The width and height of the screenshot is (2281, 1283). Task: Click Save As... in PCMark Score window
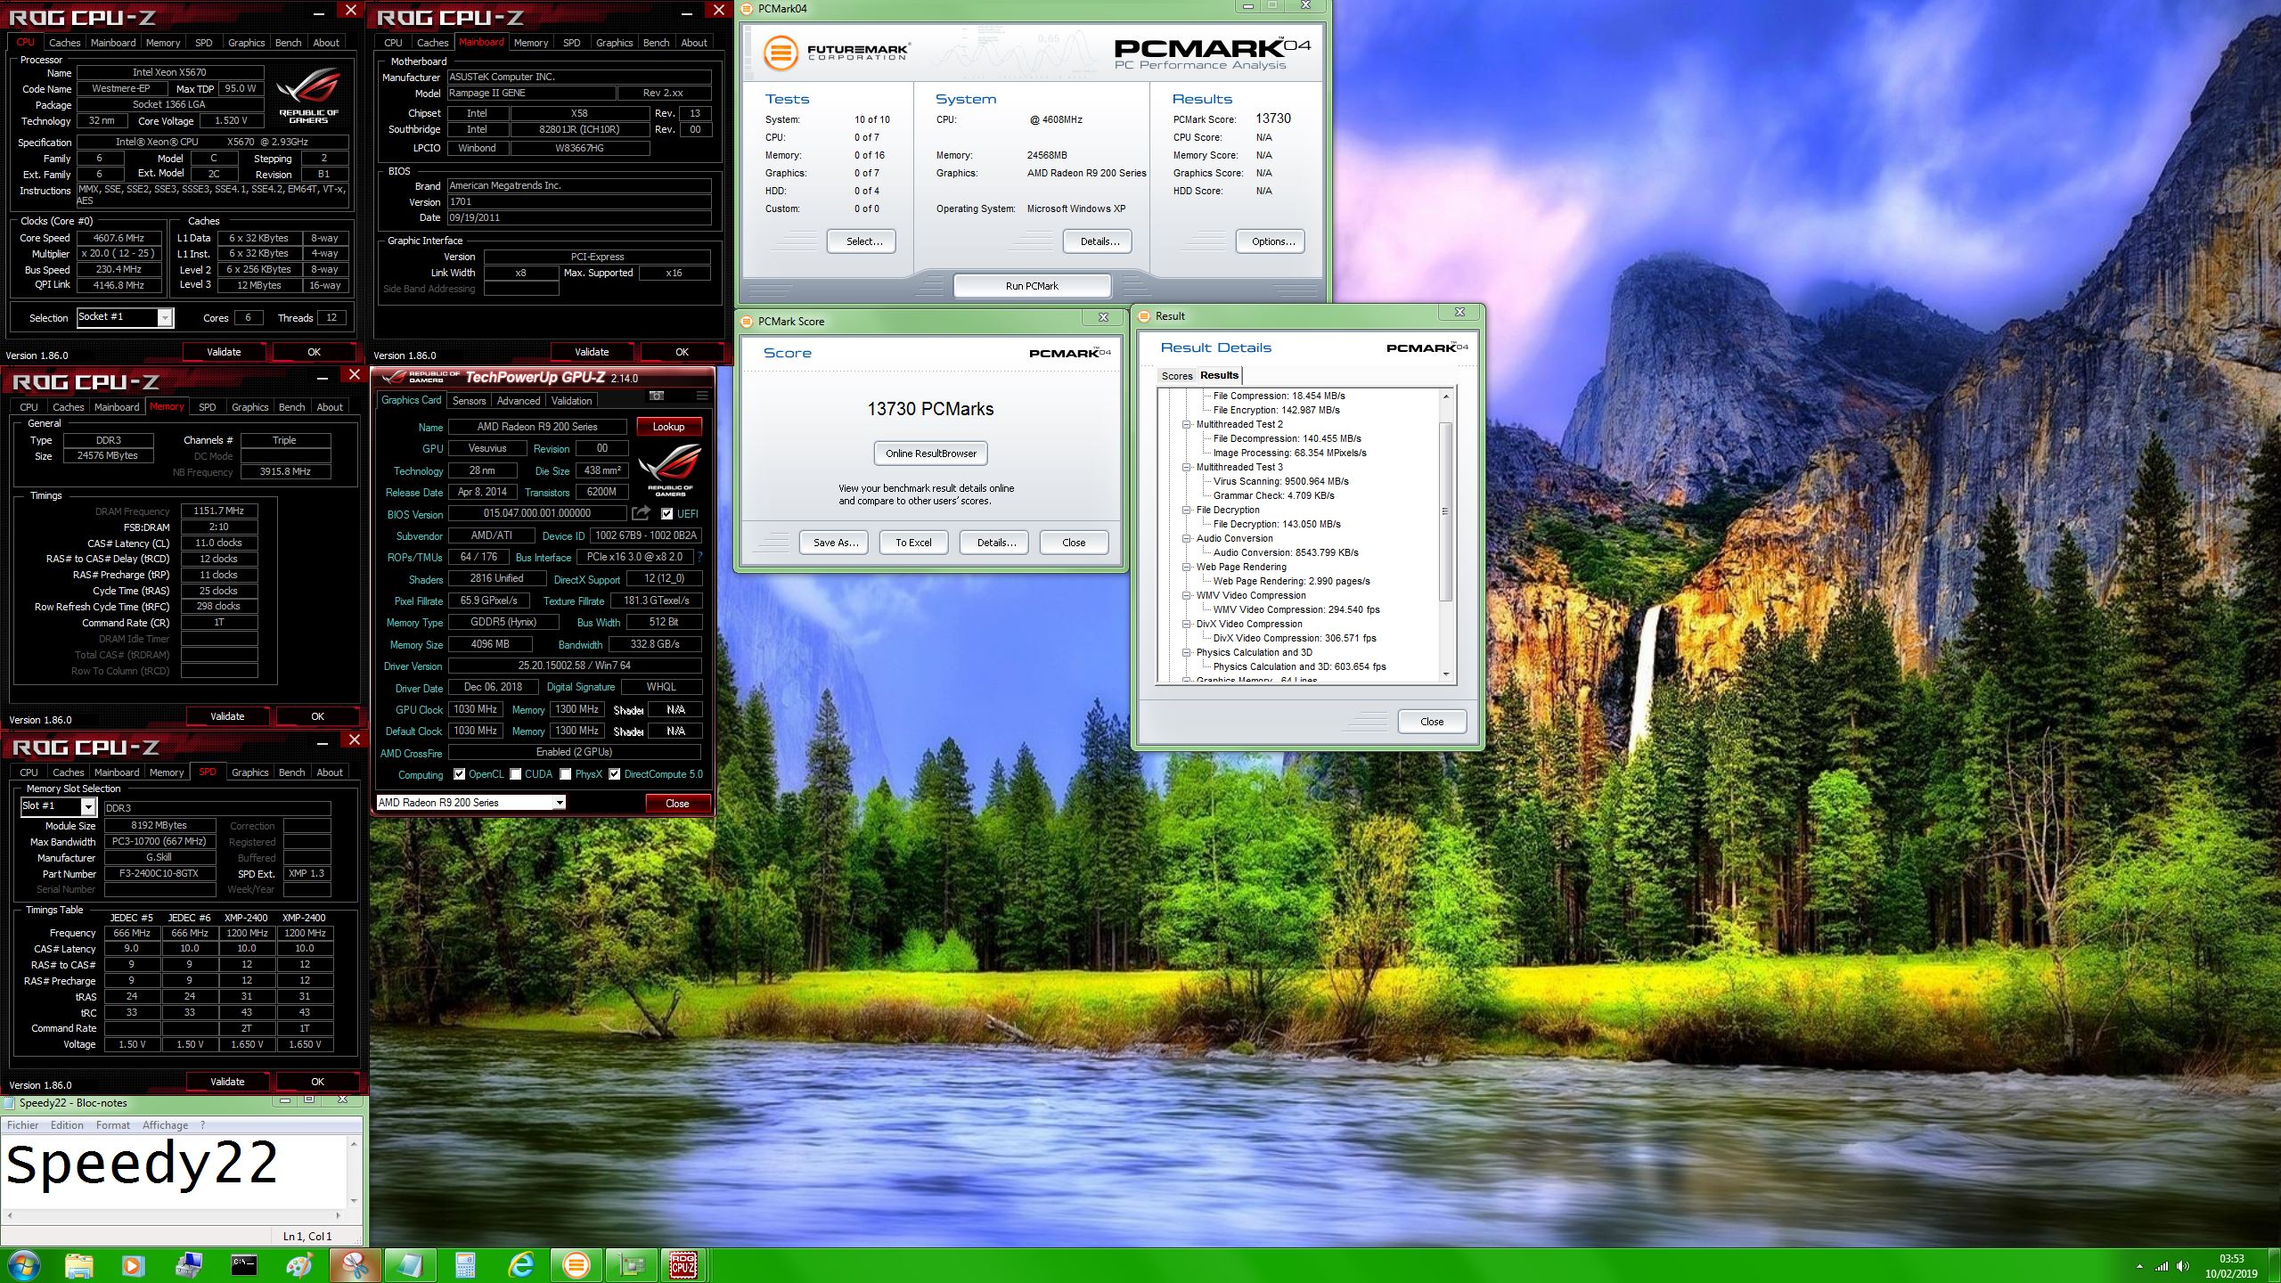click(x=835, y=543)
